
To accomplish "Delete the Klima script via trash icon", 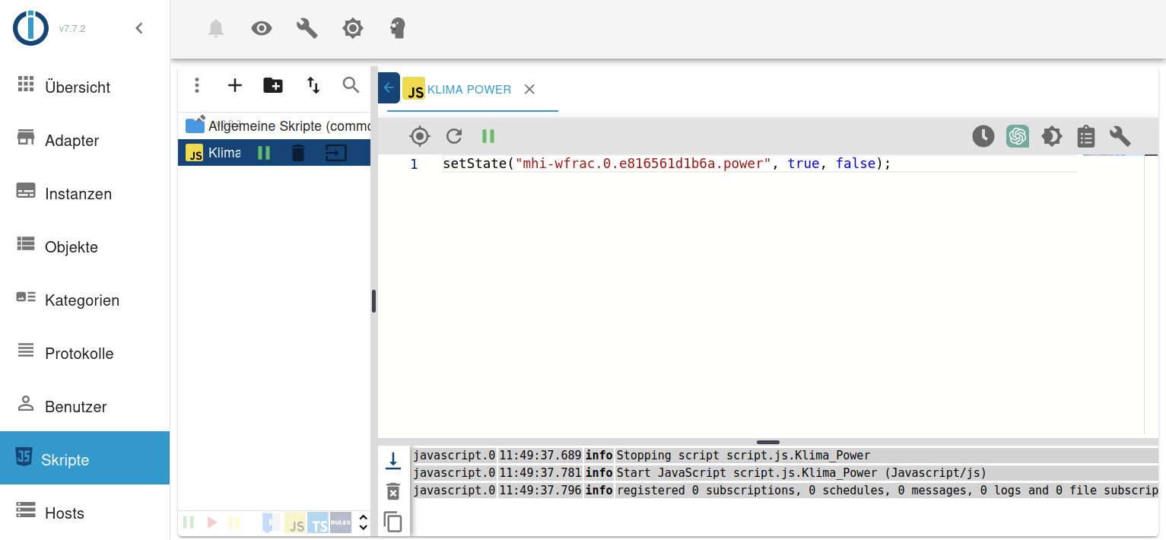I will (x=298, y=153).
